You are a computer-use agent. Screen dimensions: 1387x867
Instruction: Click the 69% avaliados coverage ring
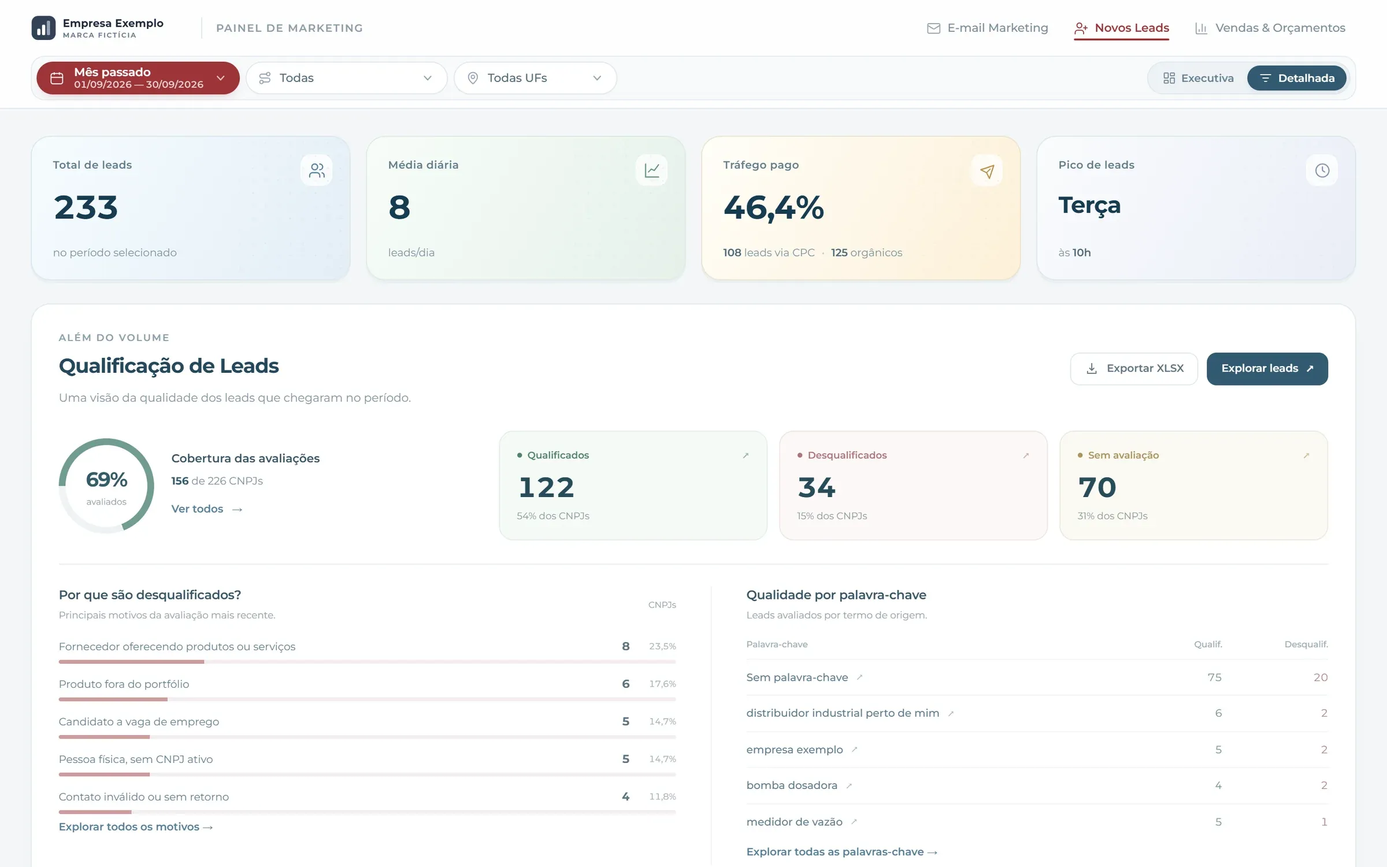(106, 486)
